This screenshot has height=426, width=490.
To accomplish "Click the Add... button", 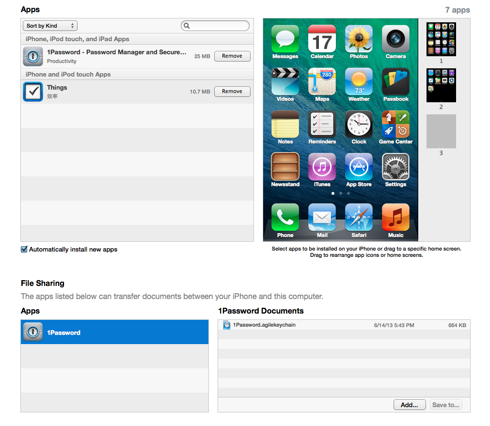I will pyautogui.click(x=410, y=405).
